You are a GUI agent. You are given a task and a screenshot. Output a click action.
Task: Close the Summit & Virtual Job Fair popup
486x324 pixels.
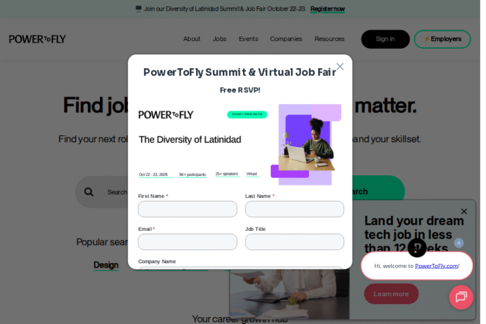pos(340,66)
